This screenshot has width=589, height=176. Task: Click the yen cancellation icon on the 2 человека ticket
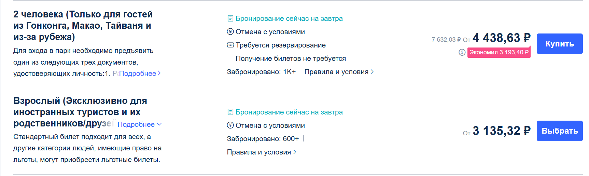(230, 32)
